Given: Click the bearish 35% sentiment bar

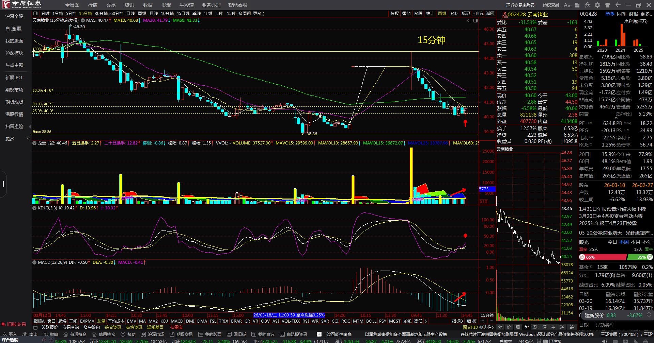Looking at the screenshot, I should (x=640, y=257).
